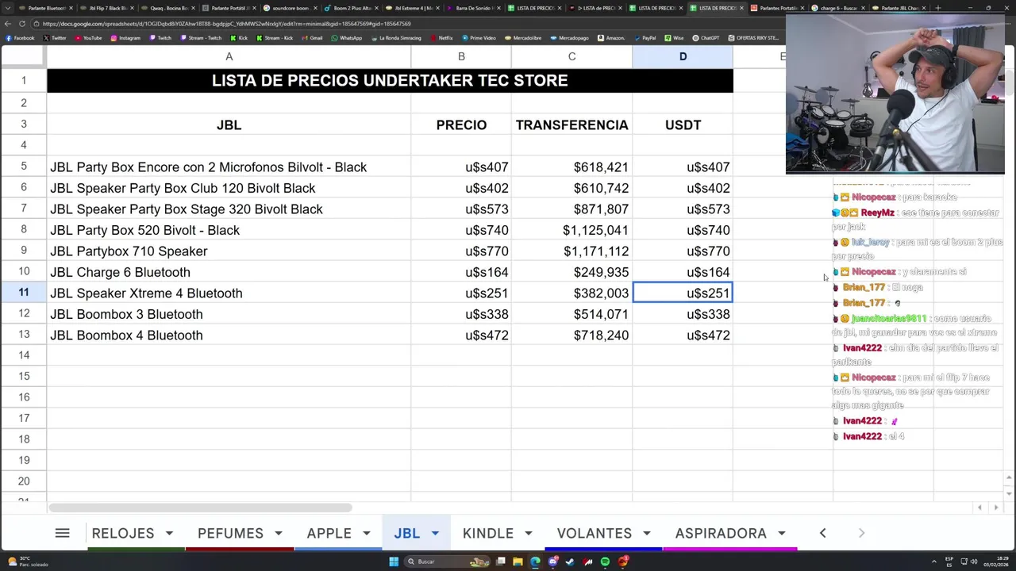
Task: Click the Windows Start button
Action: pos(394,561)
